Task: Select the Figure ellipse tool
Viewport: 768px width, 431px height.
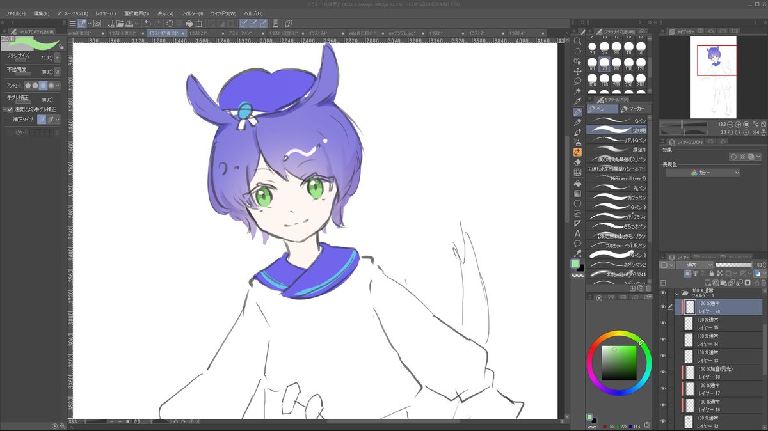Action: [x=577, y=203]
